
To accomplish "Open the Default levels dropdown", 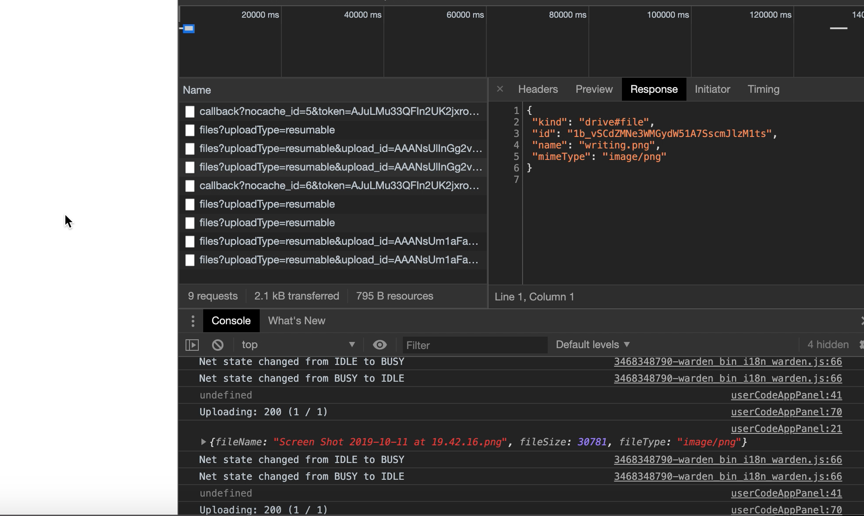I will coord(592,344).
